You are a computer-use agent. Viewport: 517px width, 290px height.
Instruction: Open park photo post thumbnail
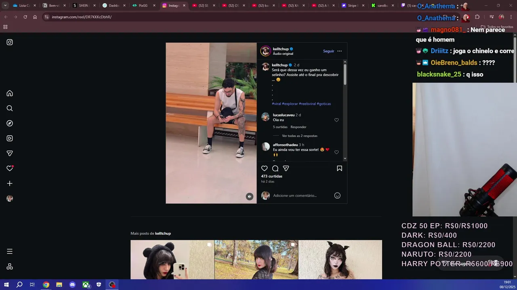coord(256,260)
